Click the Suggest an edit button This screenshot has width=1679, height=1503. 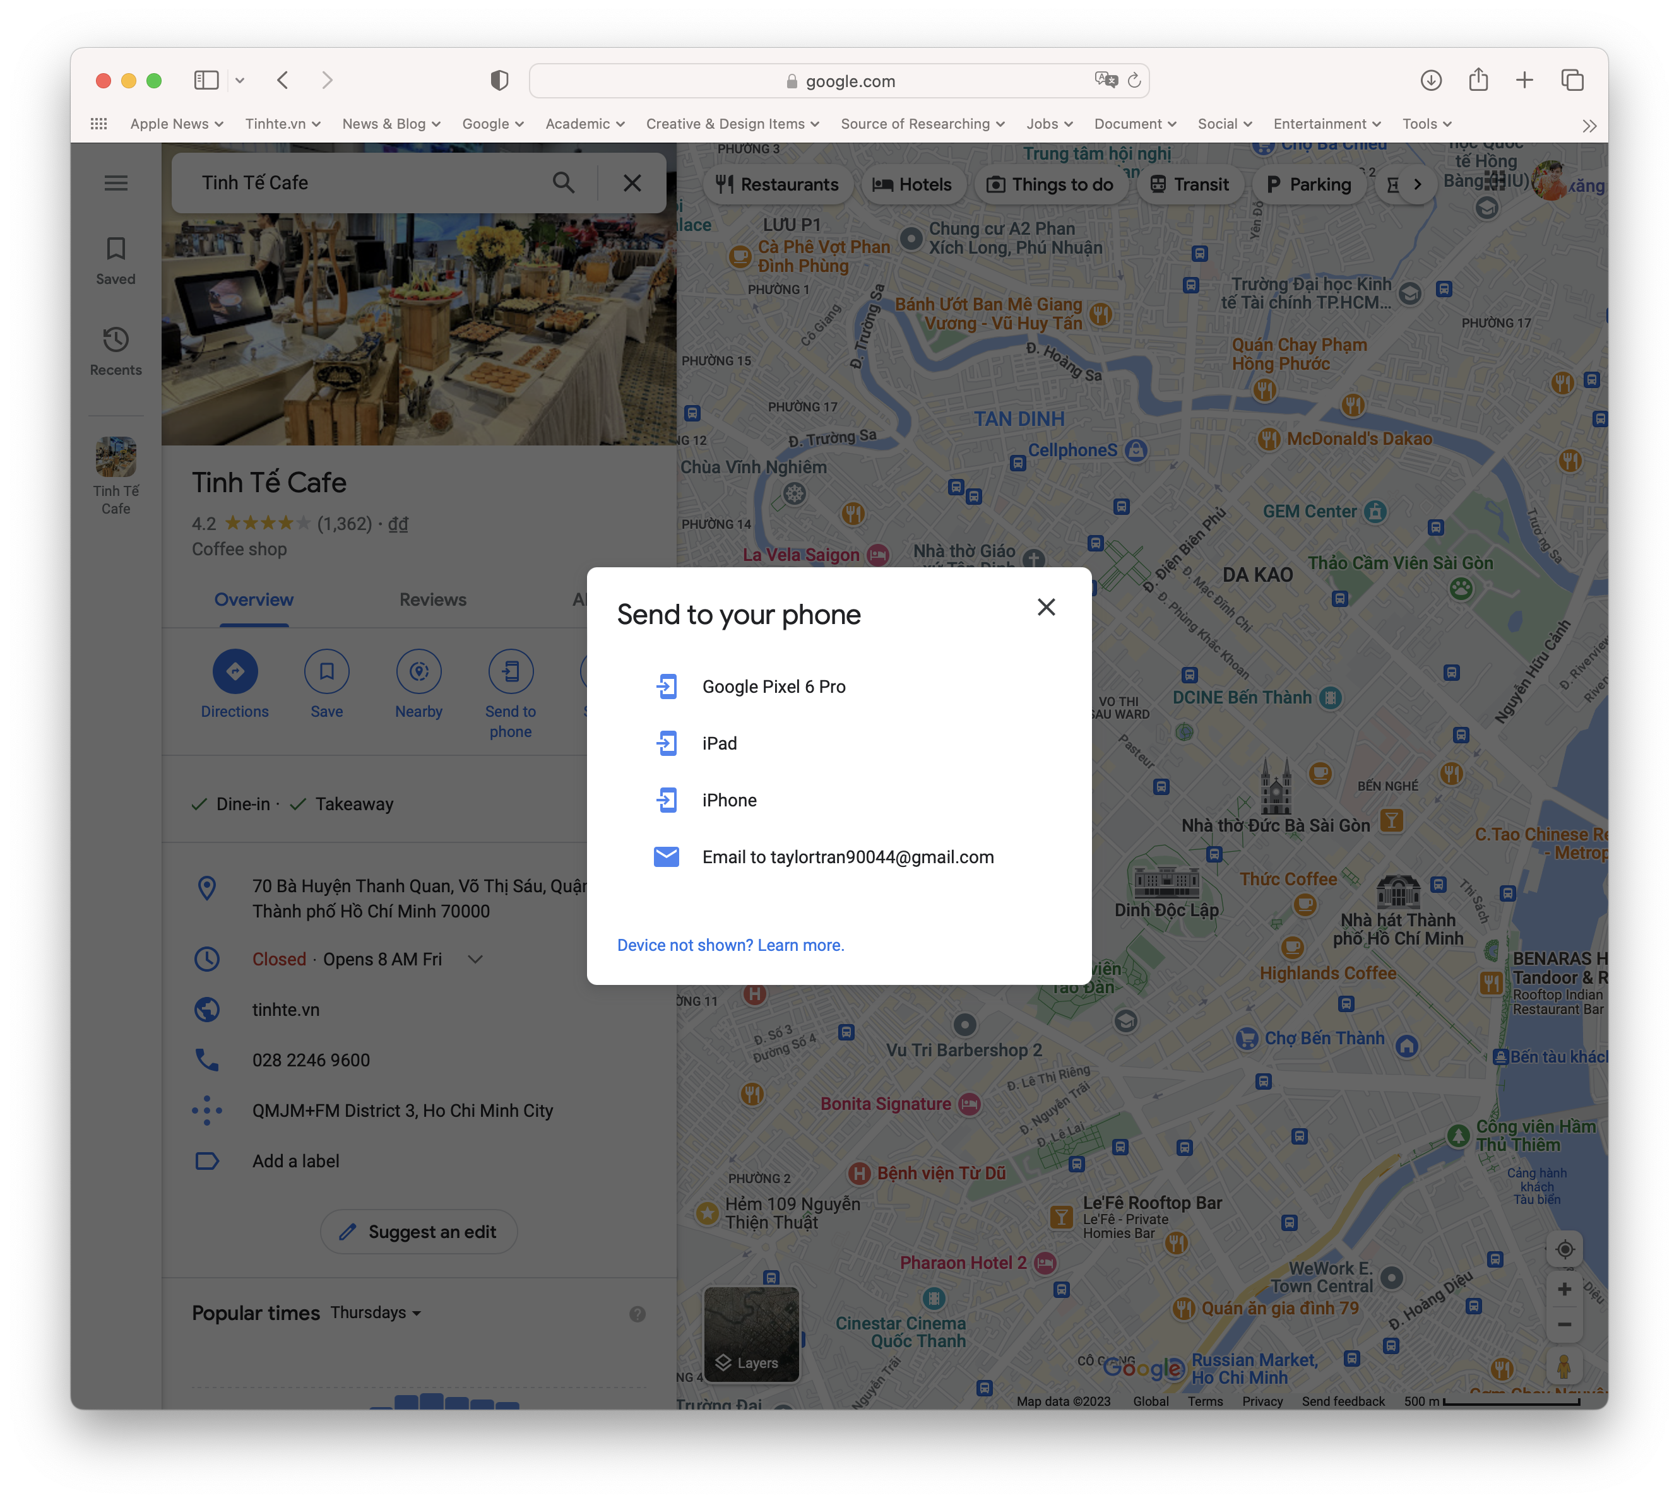(419, 1231)
